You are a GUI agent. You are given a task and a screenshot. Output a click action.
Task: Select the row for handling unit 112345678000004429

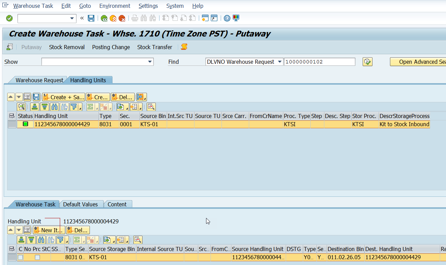[12, 124]
